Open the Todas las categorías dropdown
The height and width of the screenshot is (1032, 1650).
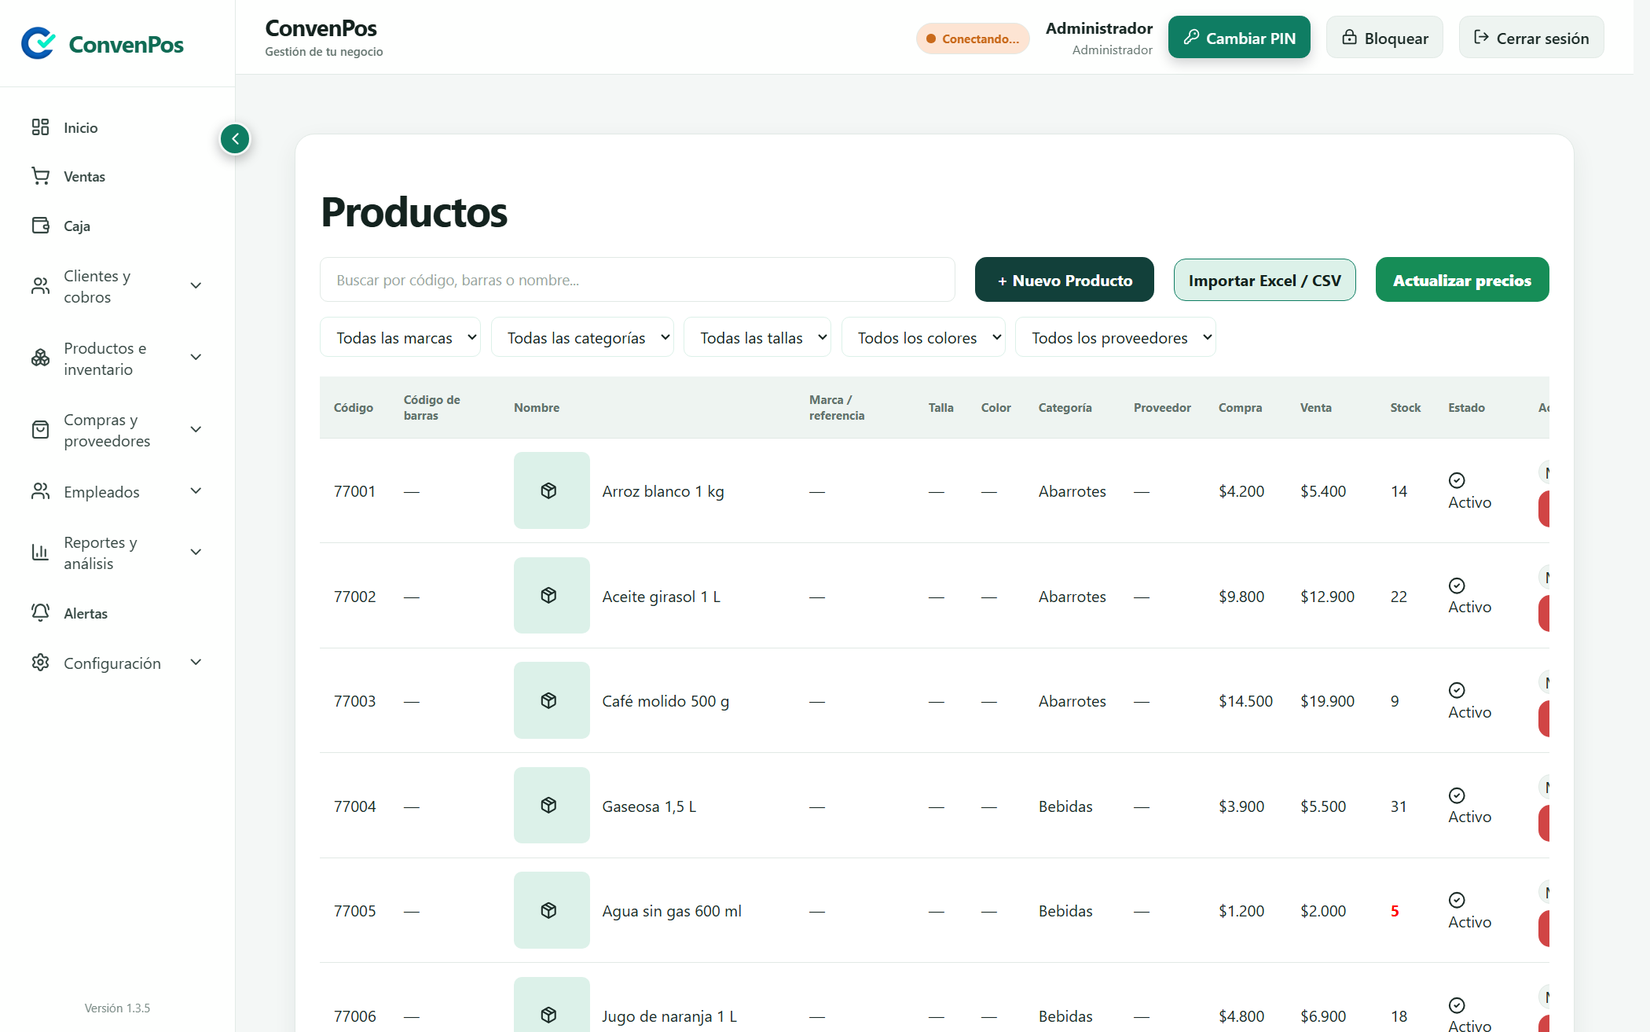point(582,337)
